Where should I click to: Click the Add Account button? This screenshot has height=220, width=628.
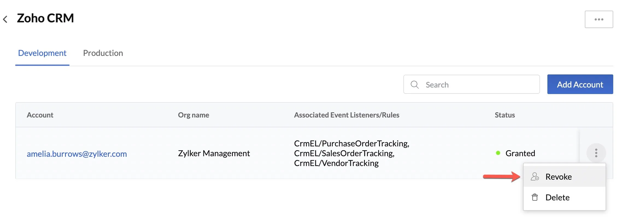click(580, 84)
